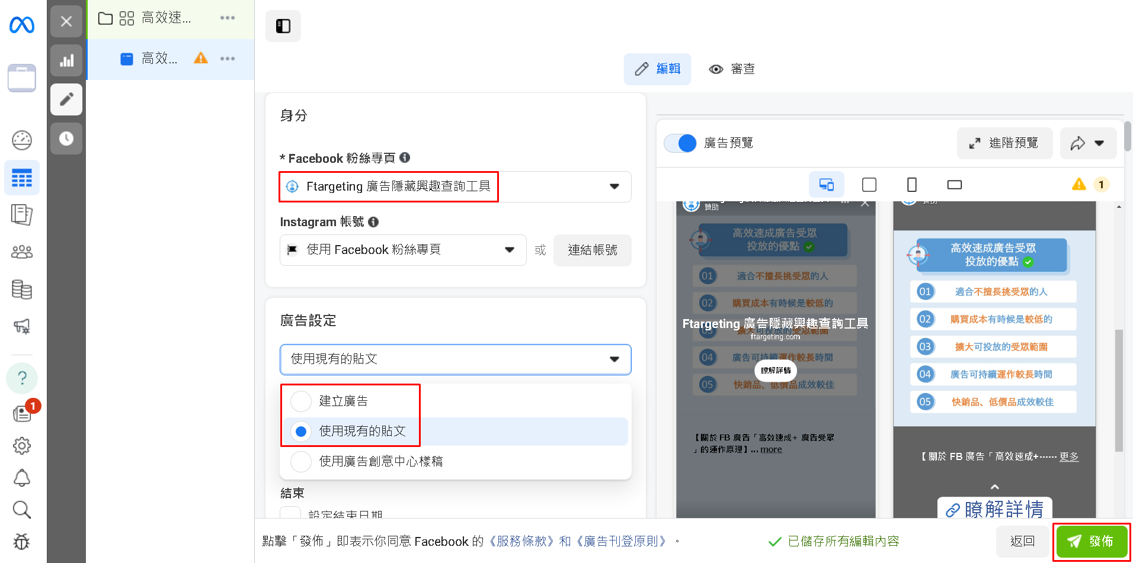Click the preview pane vertical scrollbar
1133x563 pixels.
click(1119, 391)
